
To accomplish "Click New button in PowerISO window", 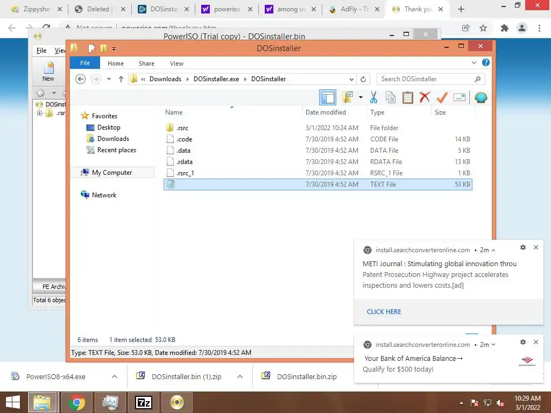I will (48, 72).
